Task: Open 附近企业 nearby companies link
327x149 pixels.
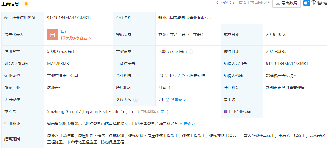Action: click(187, 124)
